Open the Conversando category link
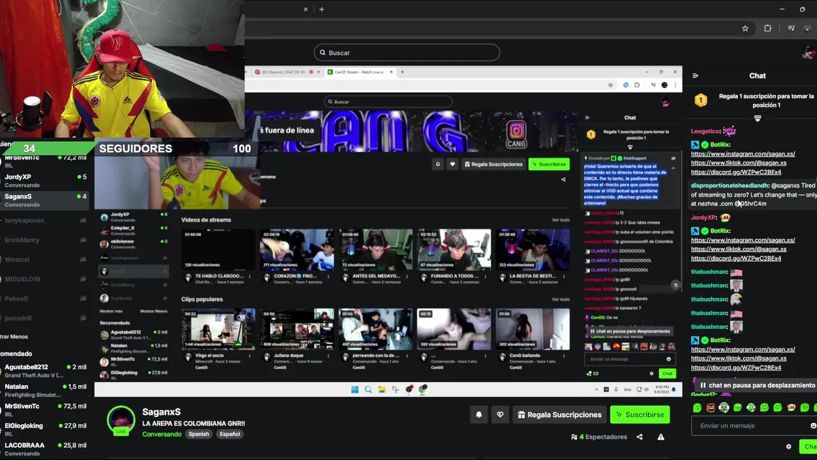The width and height of the screenshot is (817, 460). [x=162, y=434]
